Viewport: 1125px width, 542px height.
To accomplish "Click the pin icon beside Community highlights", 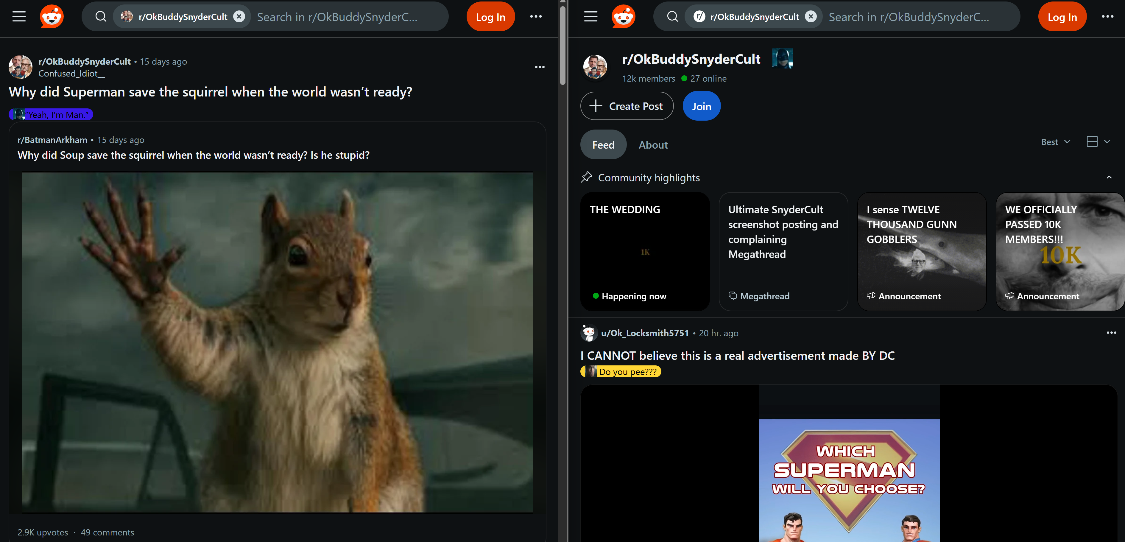I will [587, 177].
